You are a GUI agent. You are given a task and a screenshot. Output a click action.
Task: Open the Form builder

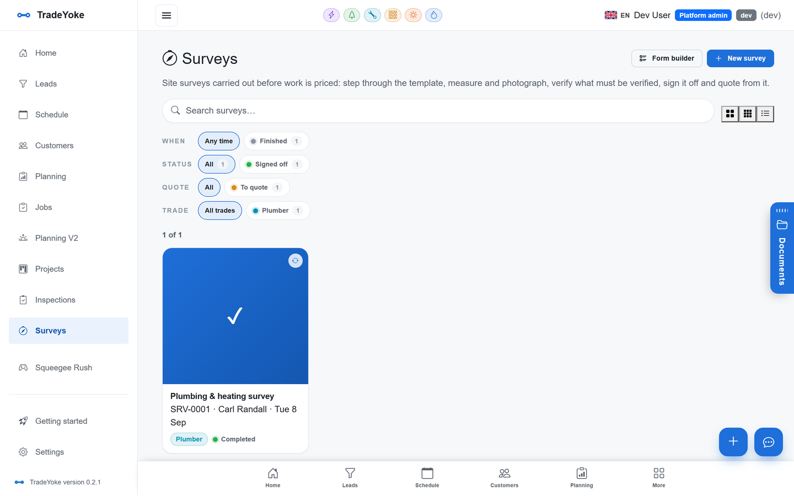click(667, 58)
